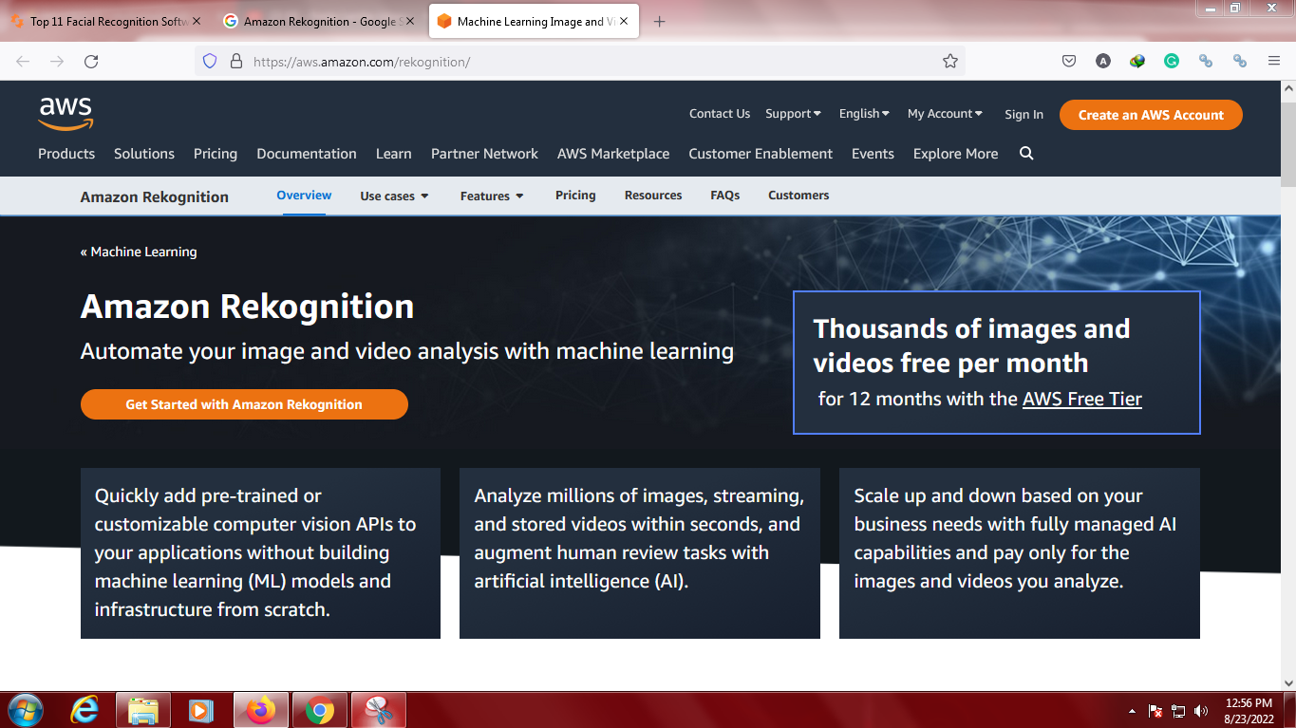Image resolution: width=1296 pixels, height=728 pixels.
Task: Click the Sign In link
Action: 1024,115
